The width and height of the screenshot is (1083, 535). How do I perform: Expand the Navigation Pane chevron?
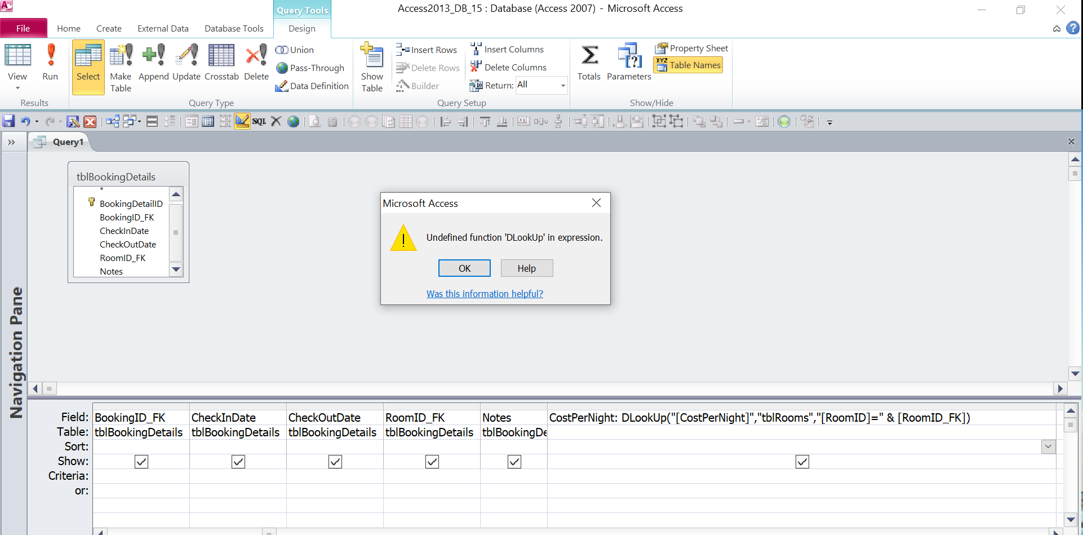click(x=11, y=142)
